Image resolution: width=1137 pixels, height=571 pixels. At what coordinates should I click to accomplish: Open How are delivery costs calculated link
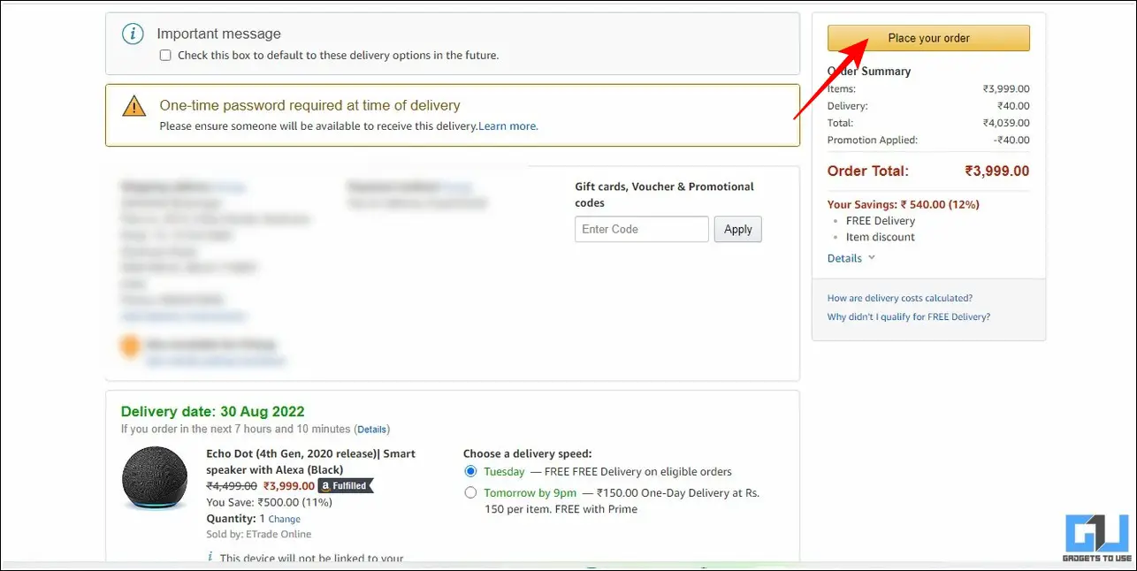[x=900, y=298]
